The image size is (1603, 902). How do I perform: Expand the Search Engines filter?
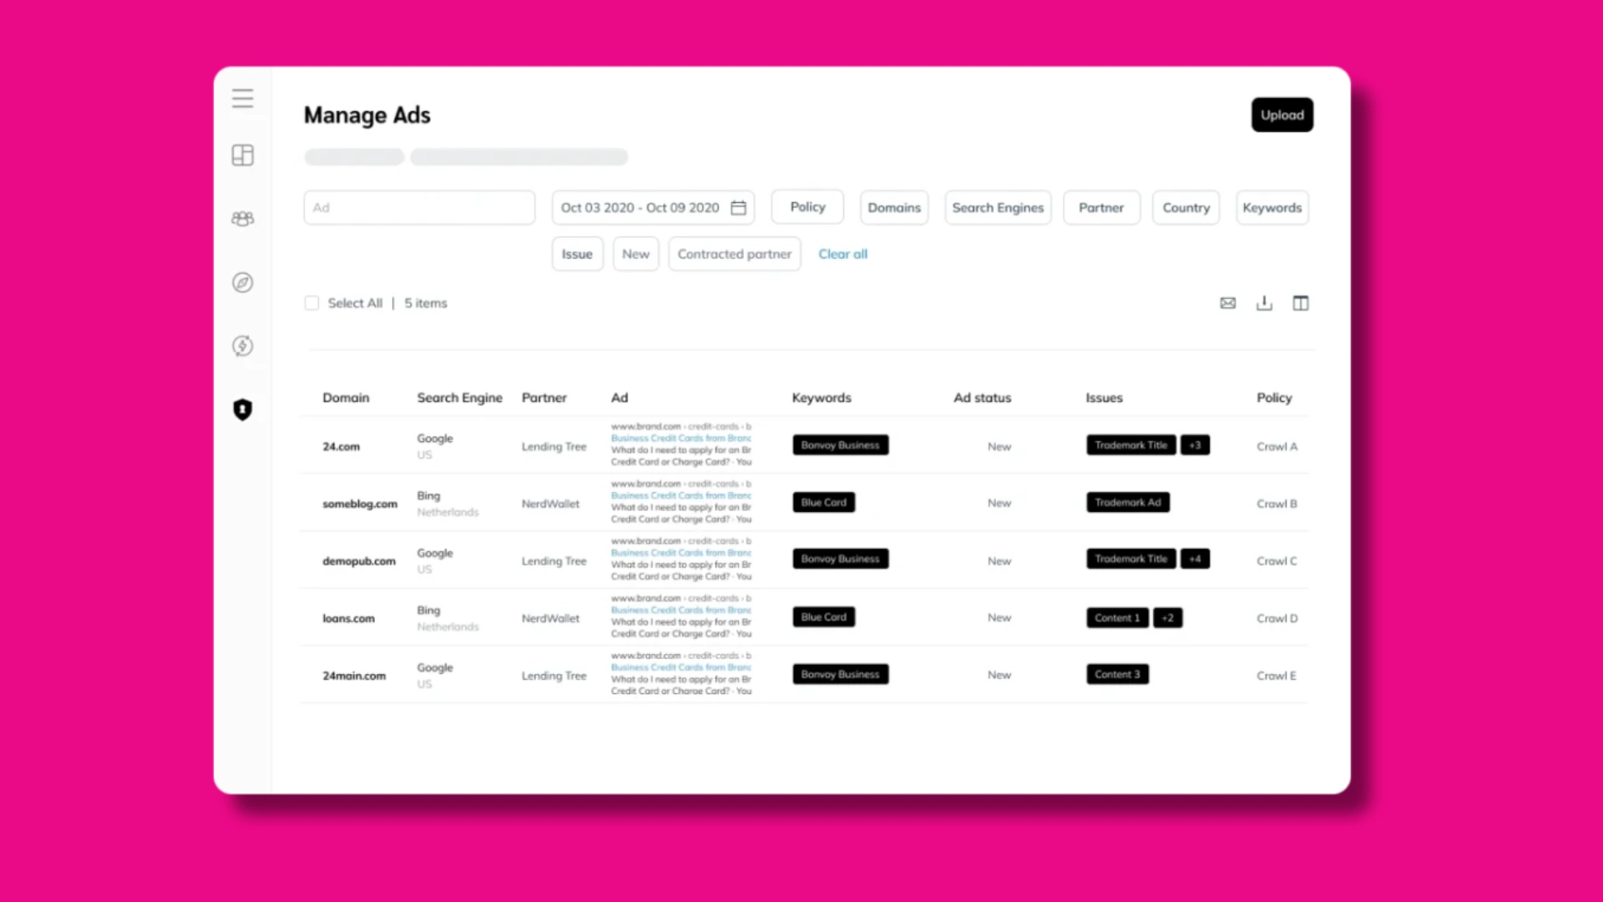point(997,207)
